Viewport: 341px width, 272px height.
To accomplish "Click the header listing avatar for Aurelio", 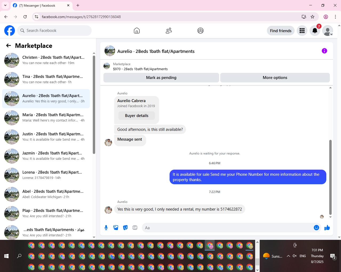I will point(110,51).
